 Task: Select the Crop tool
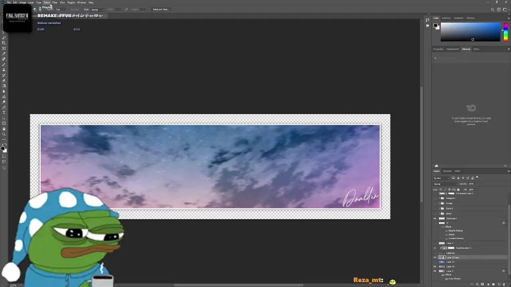(4, 43)
